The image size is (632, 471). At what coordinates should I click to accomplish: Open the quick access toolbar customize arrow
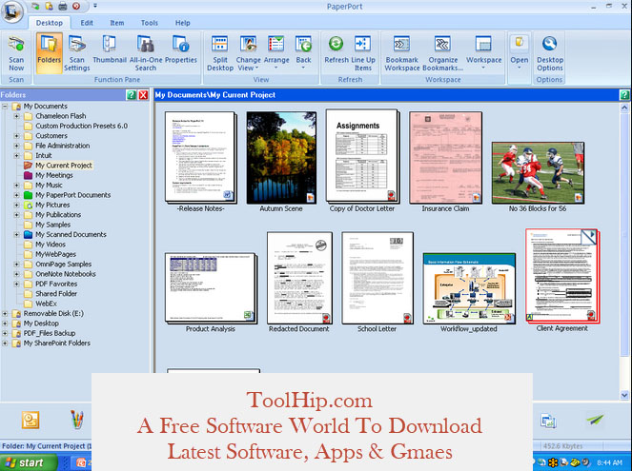click(95, 6)
